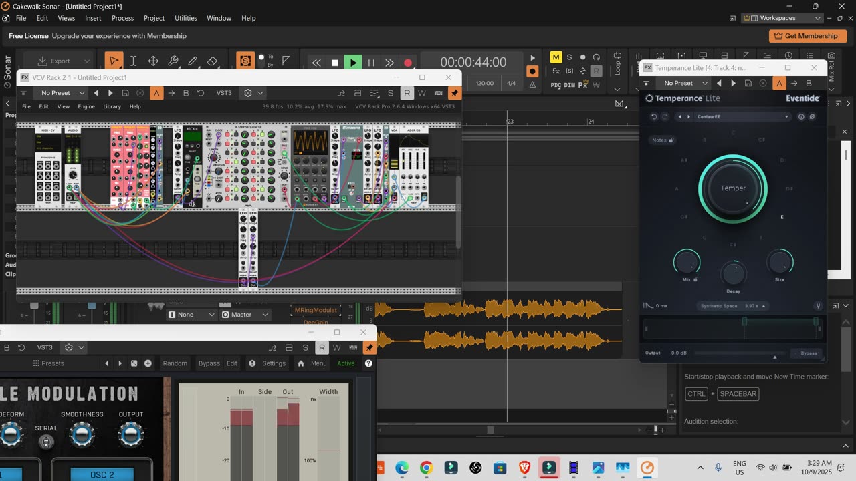This screenshot has width=856, height=481.
Task: Stop playback with the Stop button
Action: [x=335, y=63]
